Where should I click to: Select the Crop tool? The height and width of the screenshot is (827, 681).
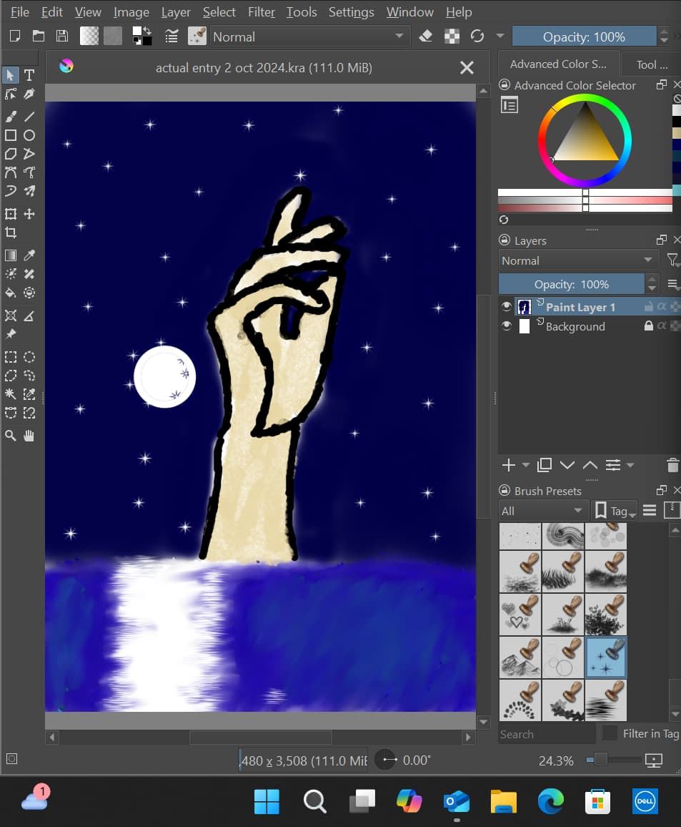pyautogui.click(x=11, y=233)
